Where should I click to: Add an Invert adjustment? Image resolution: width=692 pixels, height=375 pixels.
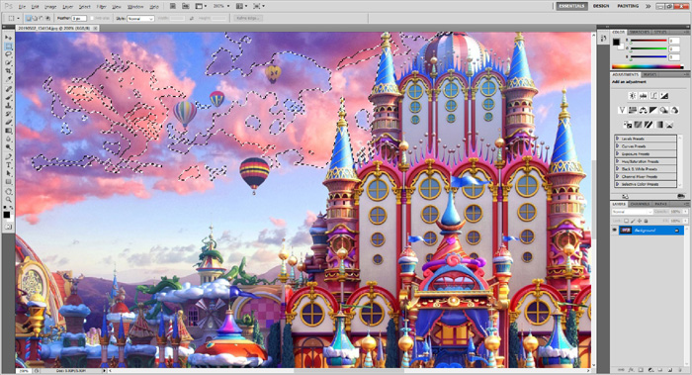tap(628, 125)
